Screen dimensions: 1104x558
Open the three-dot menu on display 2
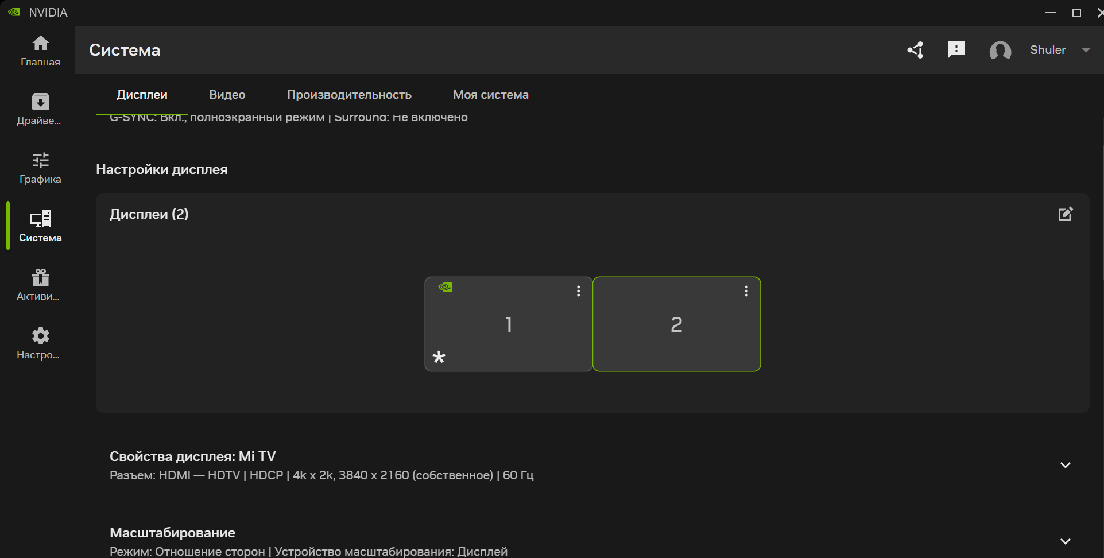tap(746, 291)
